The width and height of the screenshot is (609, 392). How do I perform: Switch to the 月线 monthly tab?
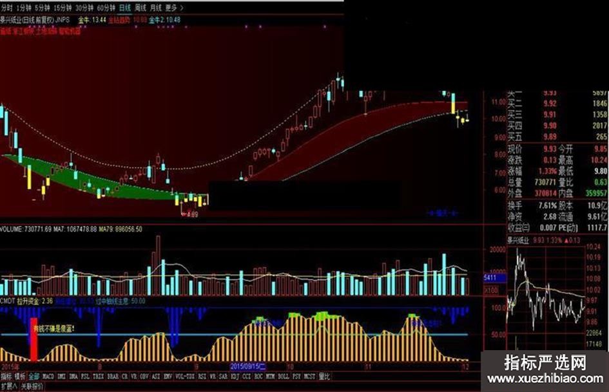pyautogui.click(x=156, y=8)
